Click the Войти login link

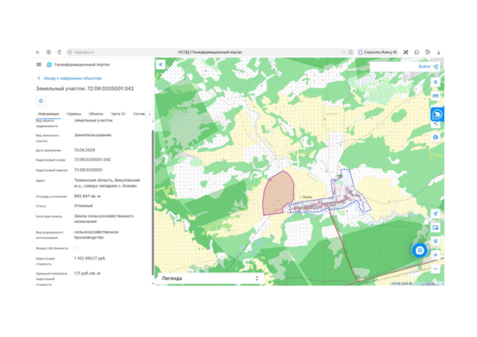(428, 66)
